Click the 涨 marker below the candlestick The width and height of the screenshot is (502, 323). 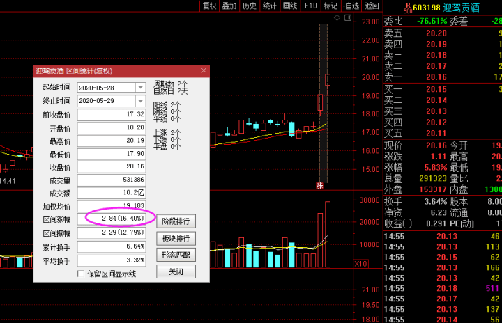click(319, 185)
